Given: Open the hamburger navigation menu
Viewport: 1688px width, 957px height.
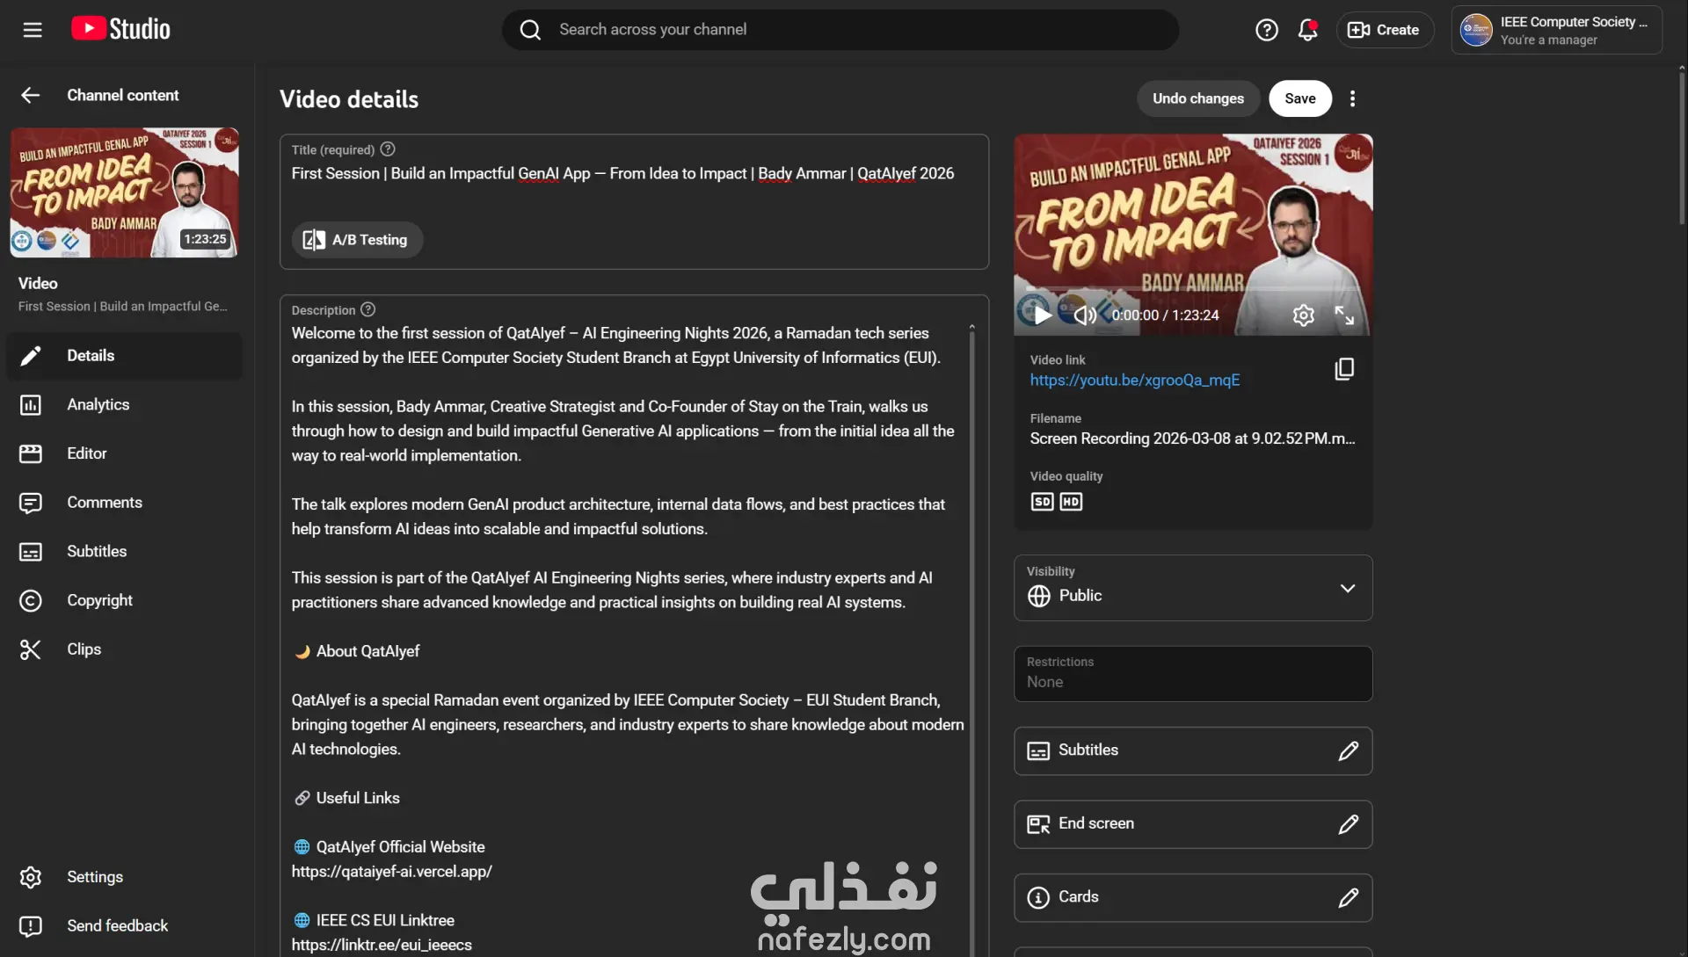Looking at the screenshot, I should coord(33,30).
